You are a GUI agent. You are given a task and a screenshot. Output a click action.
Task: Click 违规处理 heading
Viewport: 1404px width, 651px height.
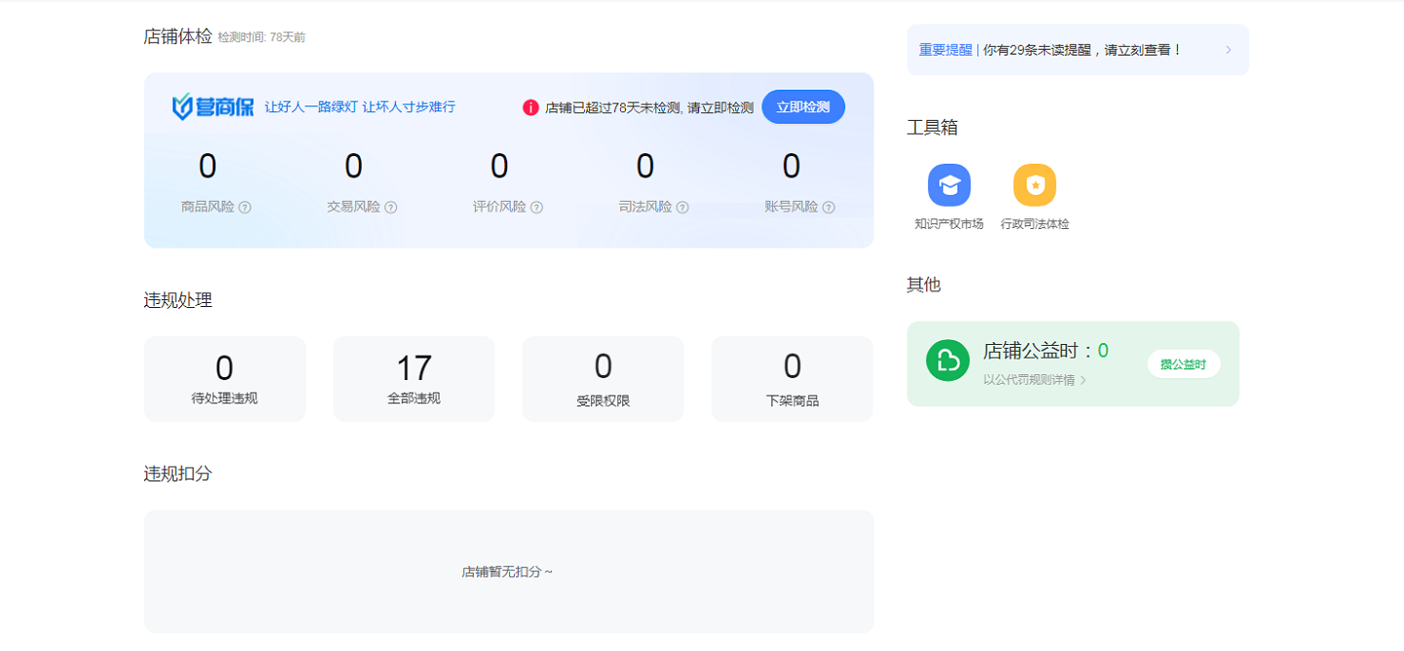point(177,300)
